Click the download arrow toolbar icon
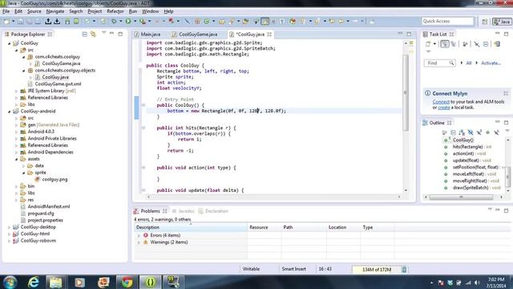Viewport: 513px width, 289px height. 57,22
